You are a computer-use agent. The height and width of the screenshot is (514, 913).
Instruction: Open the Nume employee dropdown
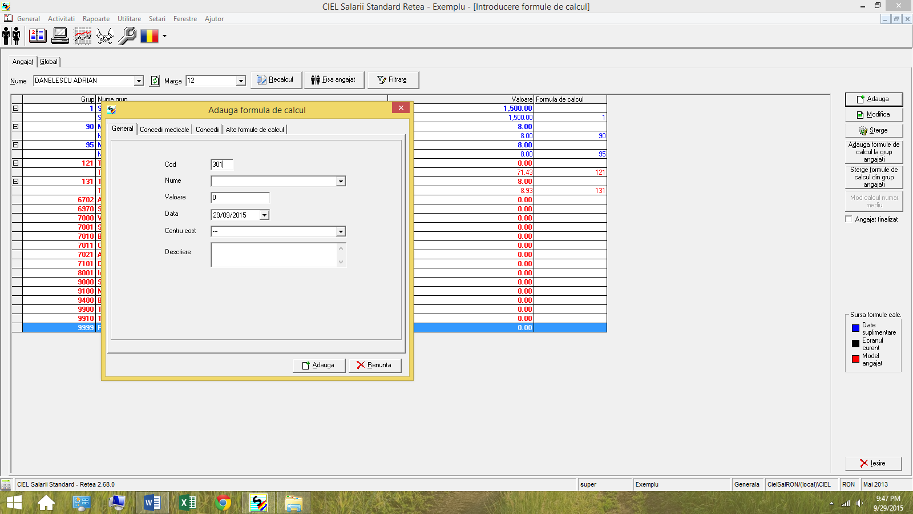pos(139,81)
